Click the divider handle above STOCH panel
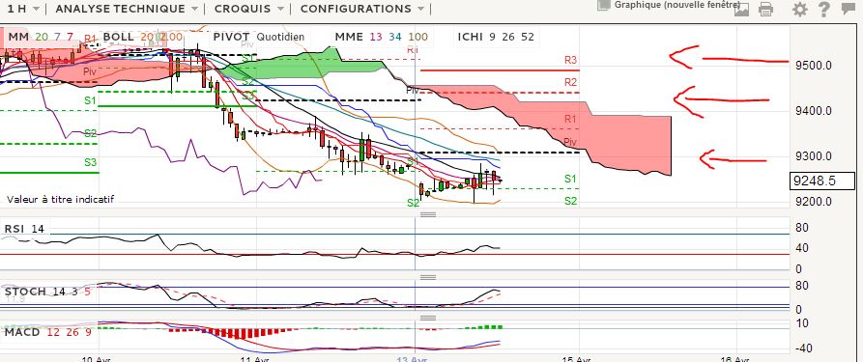Image resolution: width=863 pixels, height=362 pixels. (x=428, y=277)
